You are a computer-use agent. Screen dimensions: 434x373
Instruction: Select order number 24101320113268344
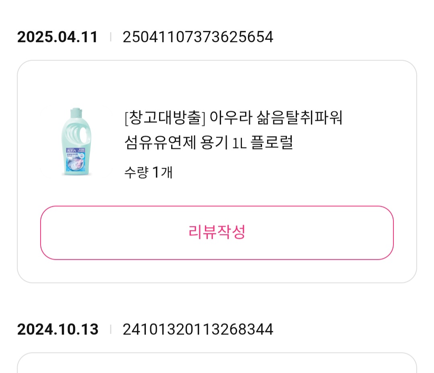tap(198, 330)
